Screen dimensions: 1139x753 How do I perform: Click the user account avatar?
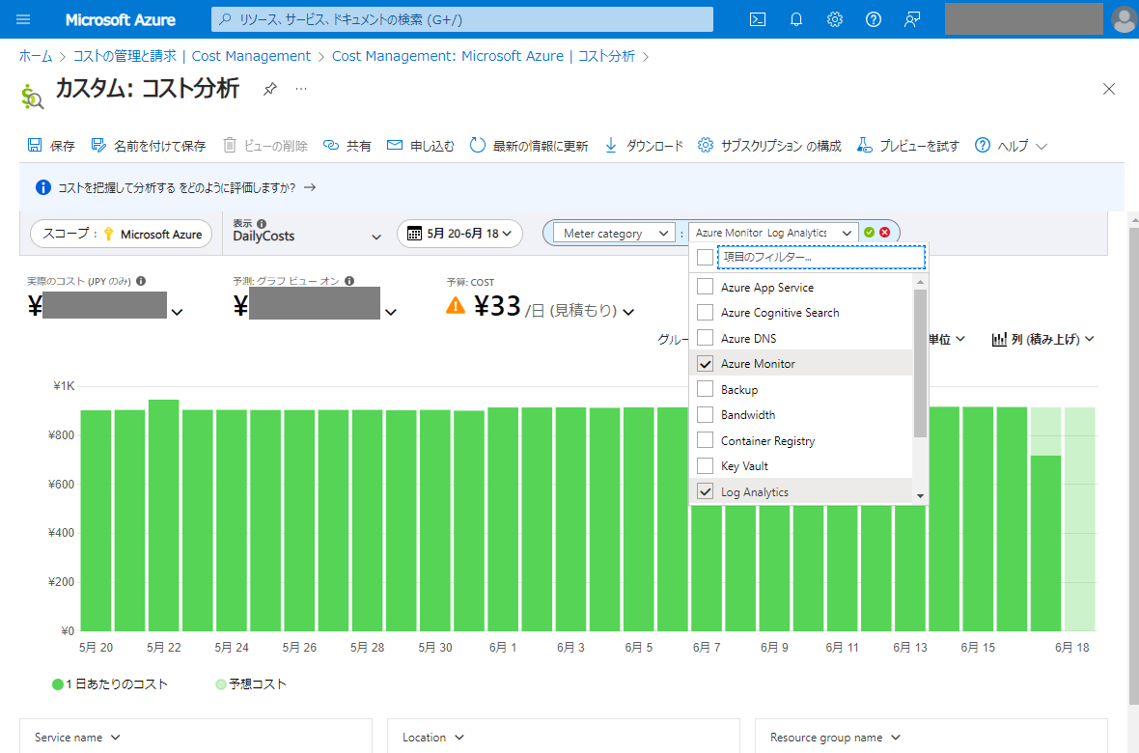tap(1123, 19)
